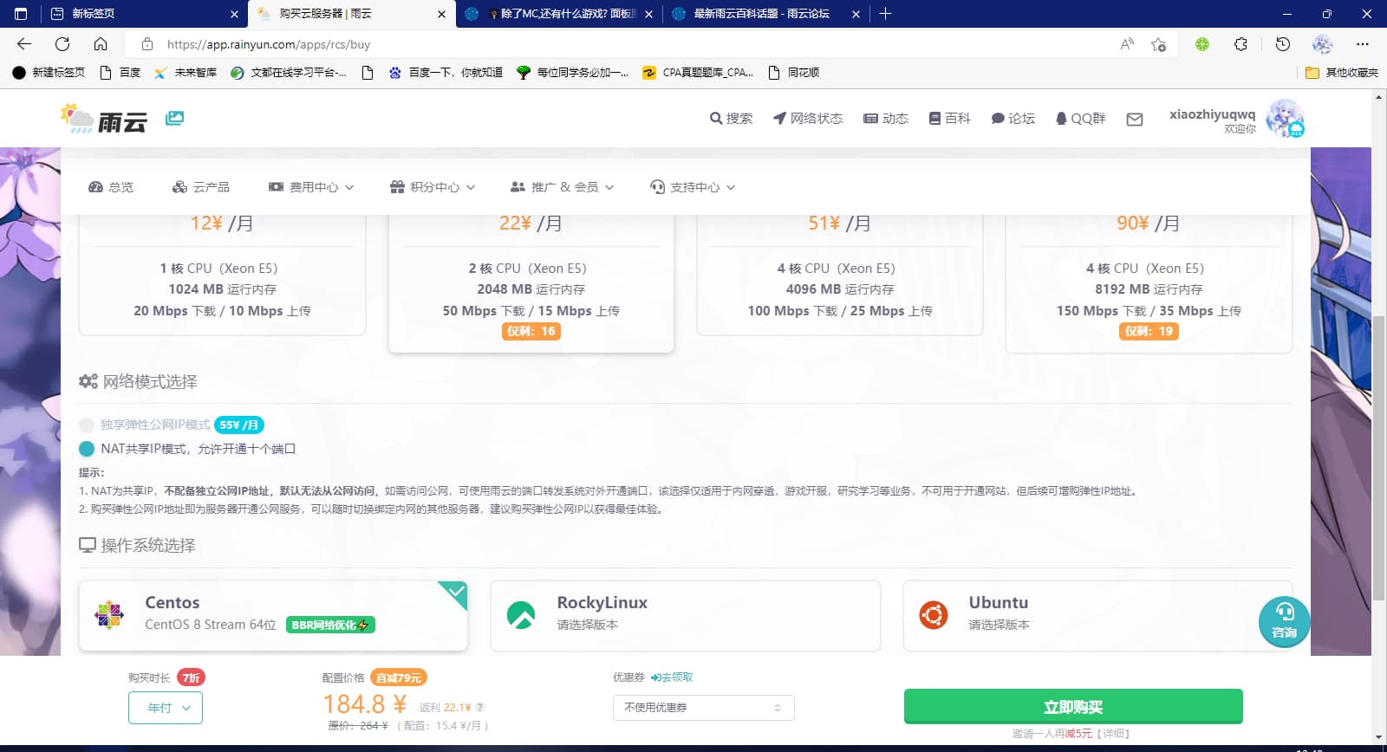The width and height of the screenshot is (1387, 752).
Task: Choose the Ubuntu operating system card
Action: 1097,616
